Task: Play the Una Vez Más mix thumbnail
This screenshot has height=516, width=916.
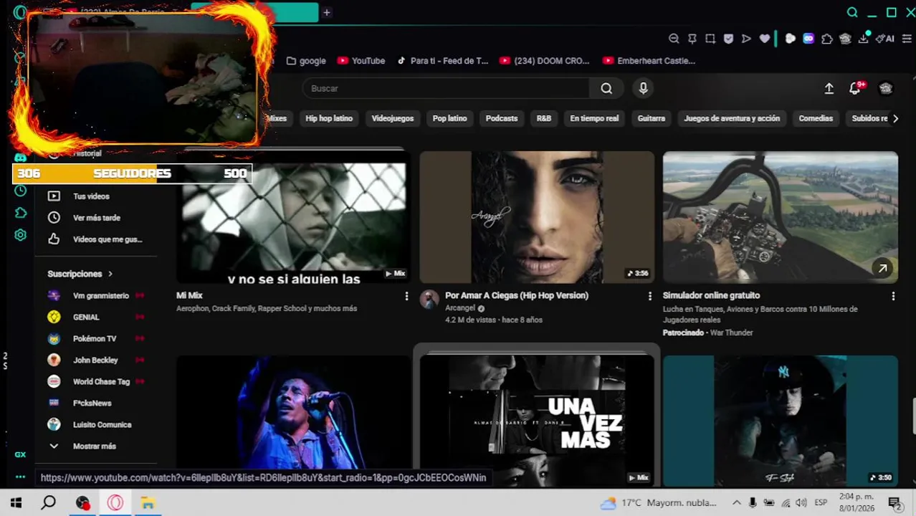Action: point(537,421)
